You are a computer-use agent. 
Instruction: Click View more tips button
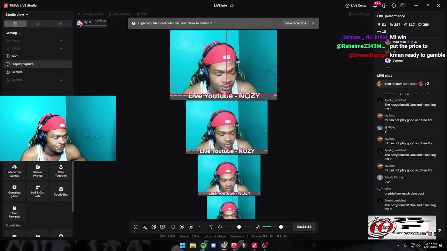point(295,23)
